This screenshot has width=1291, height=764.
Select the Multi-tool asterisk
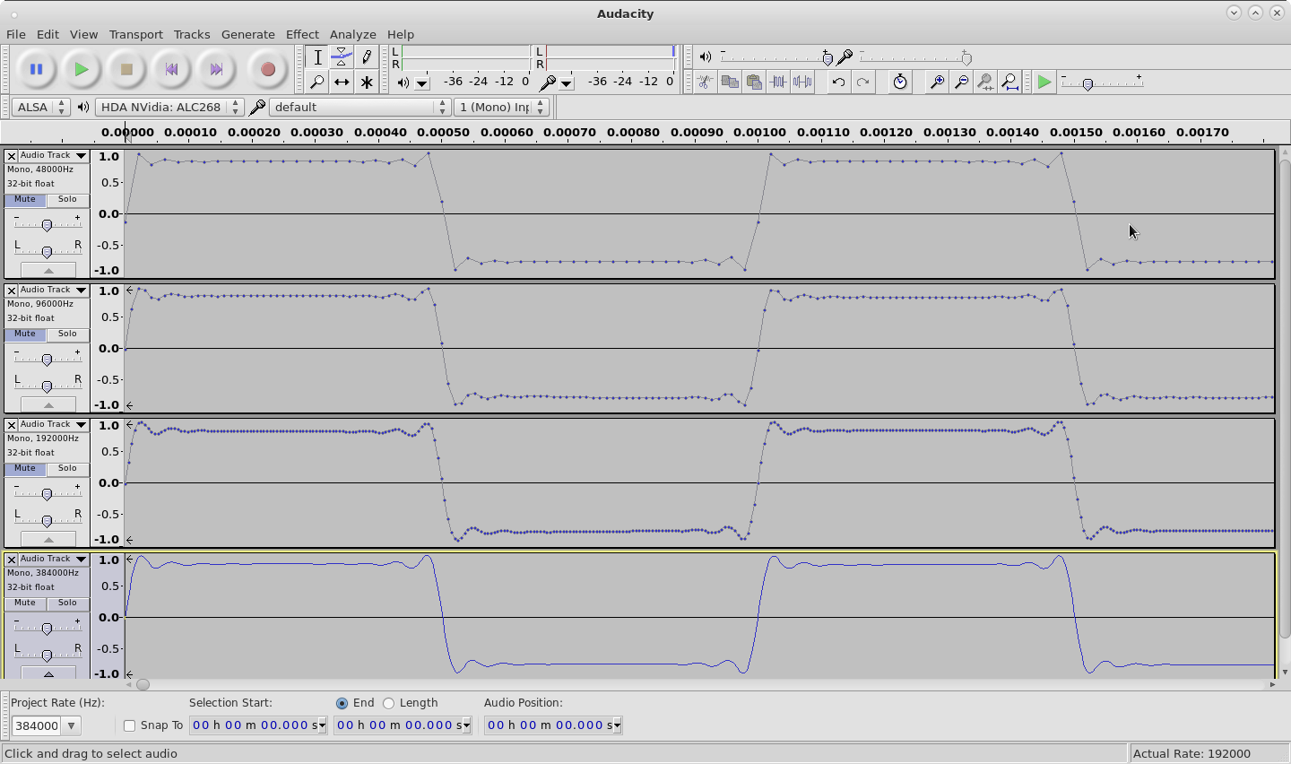click(366, 82)
